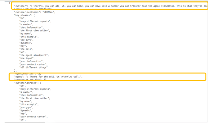Click "hey" in the key_phrases list
This screenshot has height=123, width=208.
[x=23, y=46]
